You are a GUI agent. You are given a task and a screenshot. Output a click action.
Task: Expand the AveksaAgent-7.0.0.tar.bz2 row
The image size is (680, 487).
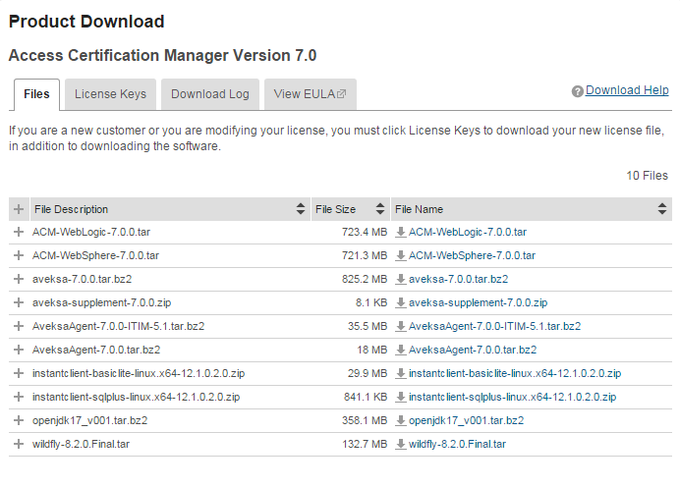pos(19,350)
